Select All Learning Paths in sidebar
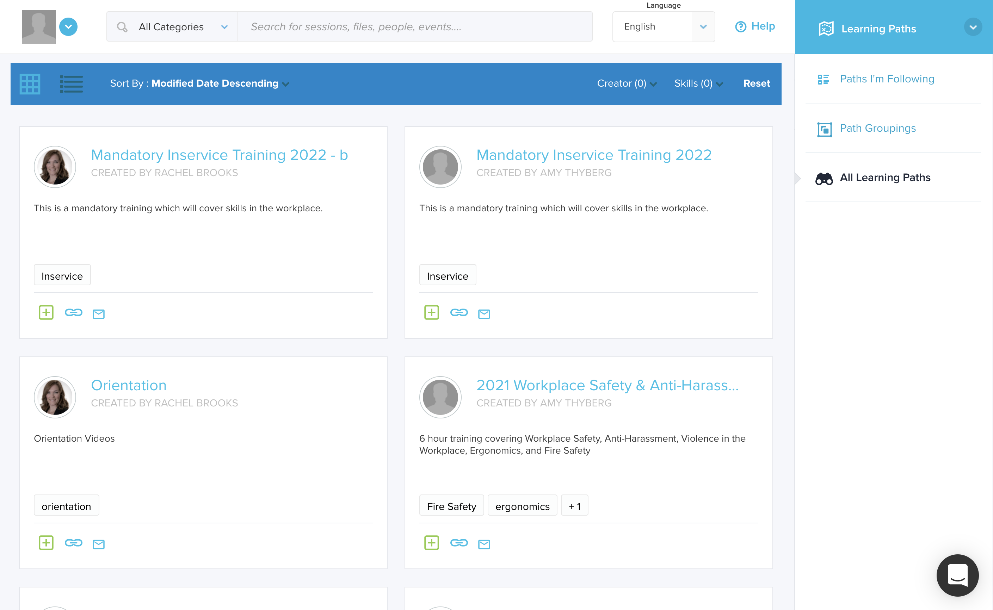Screen dimensions: 993x610 pyautogui.click(x=885, y=178)
